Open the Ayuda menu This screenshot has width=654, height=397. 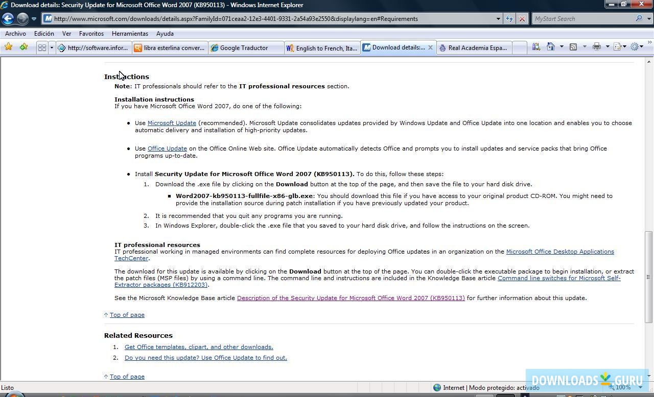pos(165,34)
